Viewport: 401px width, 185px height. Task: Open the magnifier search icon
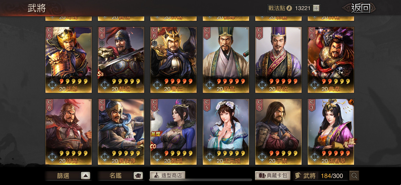point(354,176)
